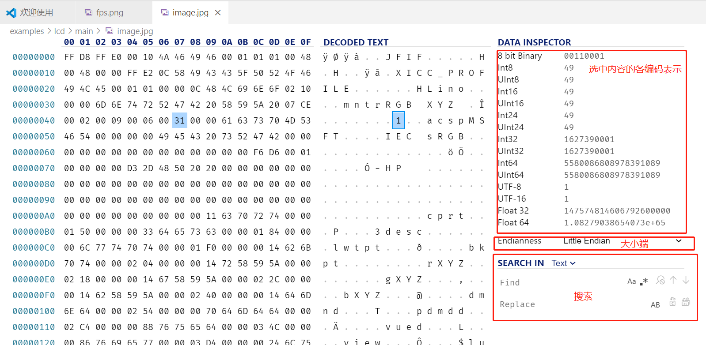
Task: Close the image.jpg tab
Action: pos(218,13)
